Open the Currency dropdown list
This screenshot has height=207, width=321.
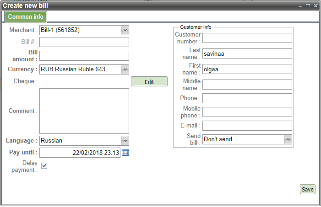pos(125,69)
